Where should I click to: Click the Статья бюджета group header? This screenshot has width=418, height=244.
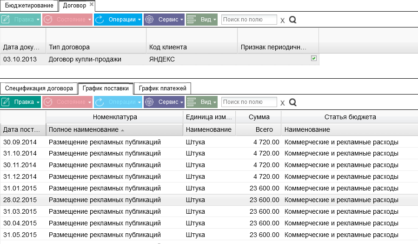point(350,117)
